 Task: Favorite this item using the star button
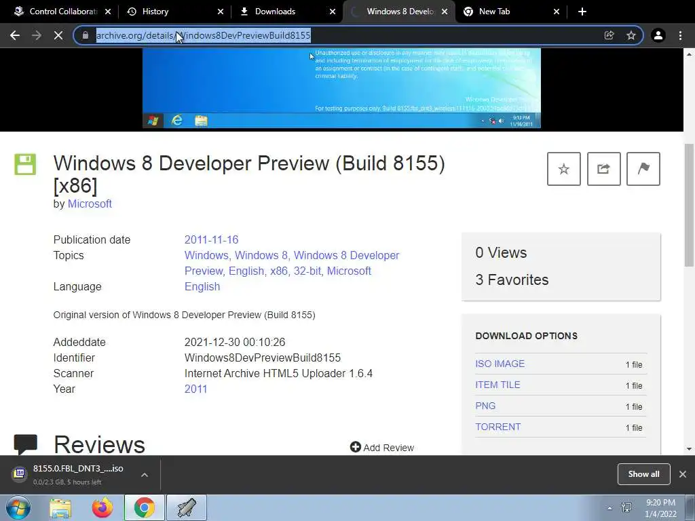pyautogui.click(x=564, y=169)
